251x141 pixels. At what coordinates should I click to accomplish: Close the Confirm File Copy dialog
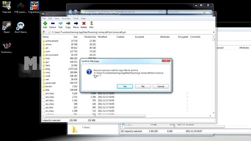pyautogui.click(x=166, y=60)
